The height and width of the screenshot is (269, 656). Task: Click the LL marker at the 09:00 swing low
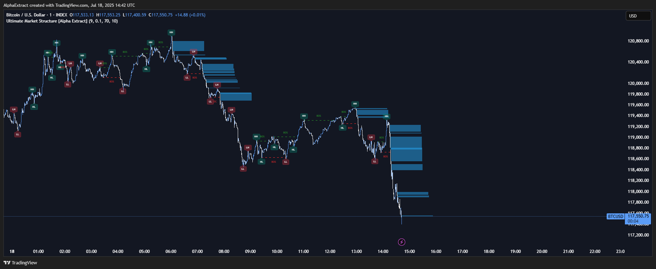[243, 169]
